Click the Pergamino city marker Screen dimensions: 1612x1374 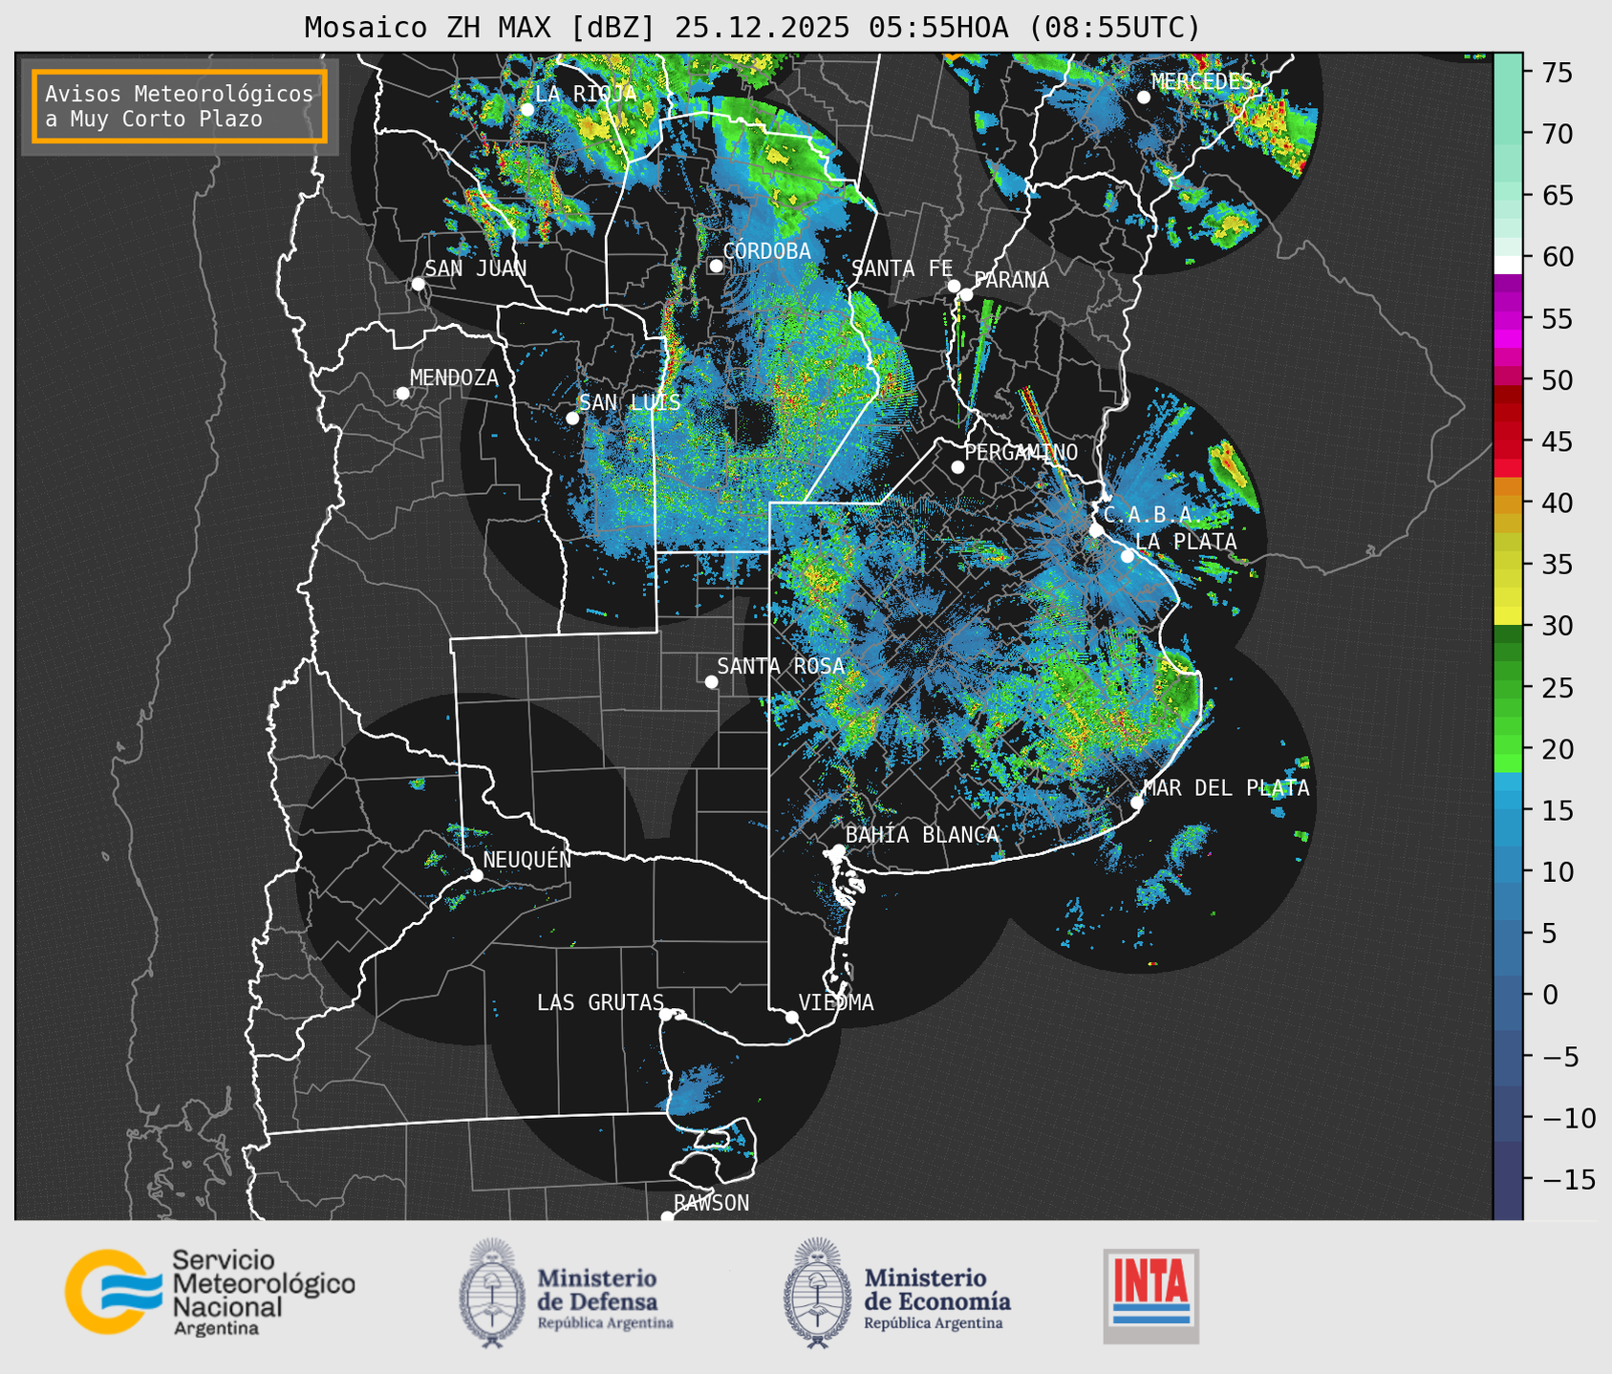click(957, 466)
